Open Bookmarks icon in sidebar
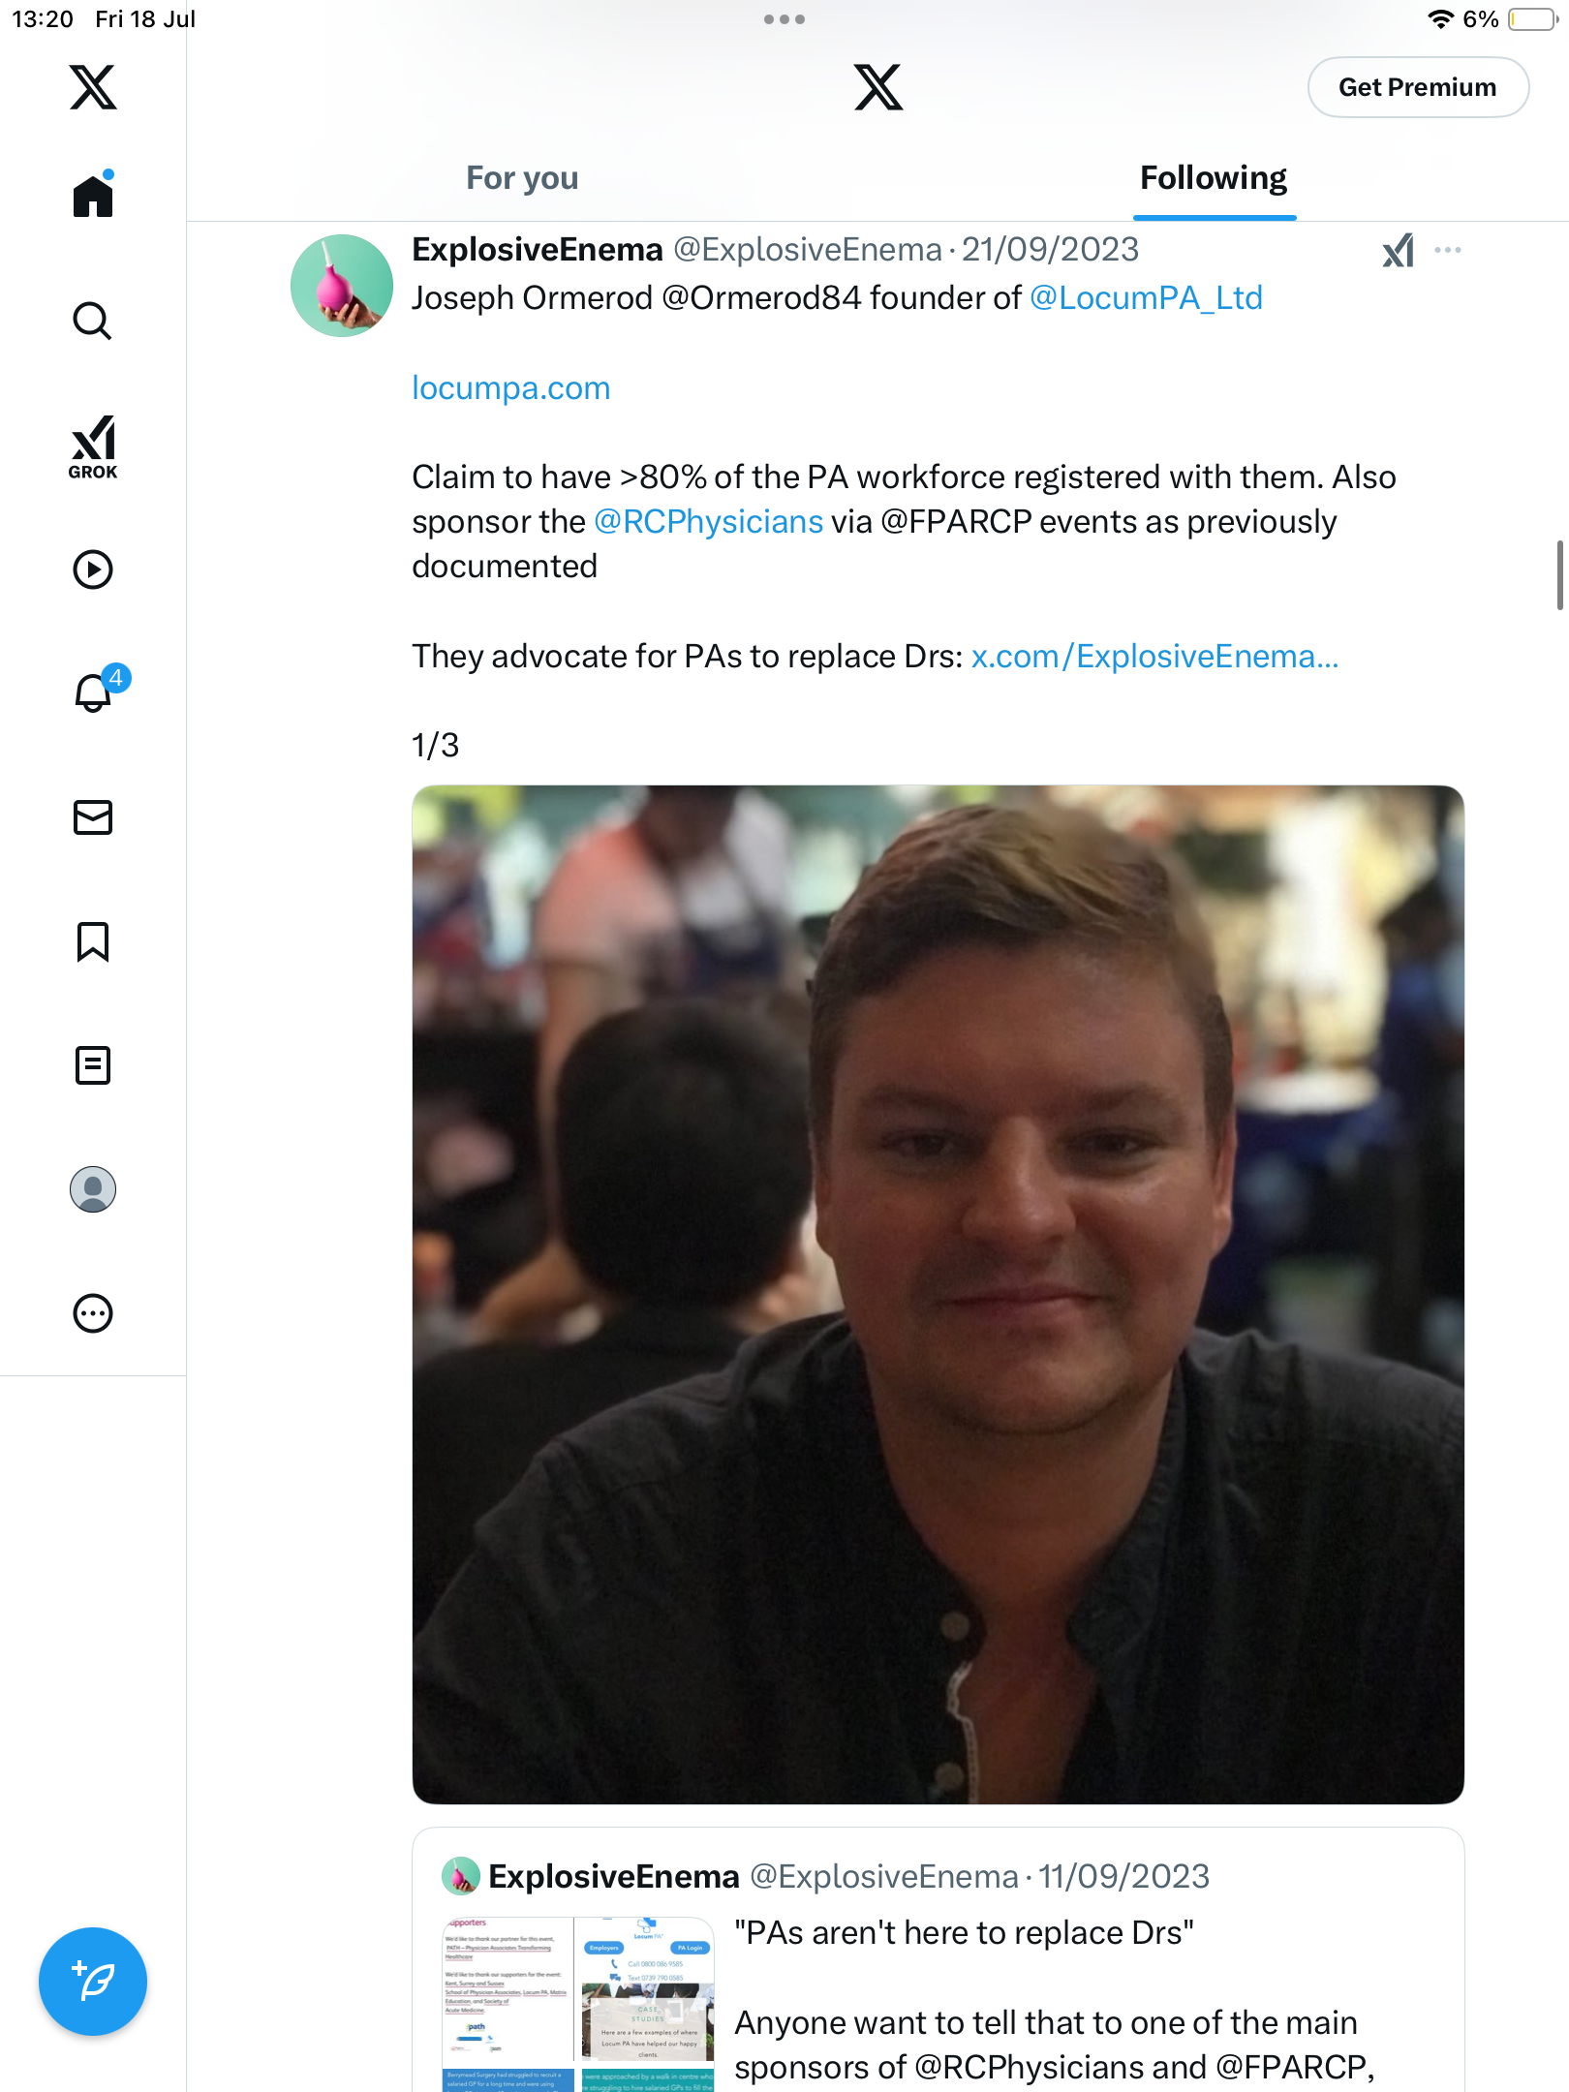This screenshot has height=2092, width=1569. click(93, 941)
